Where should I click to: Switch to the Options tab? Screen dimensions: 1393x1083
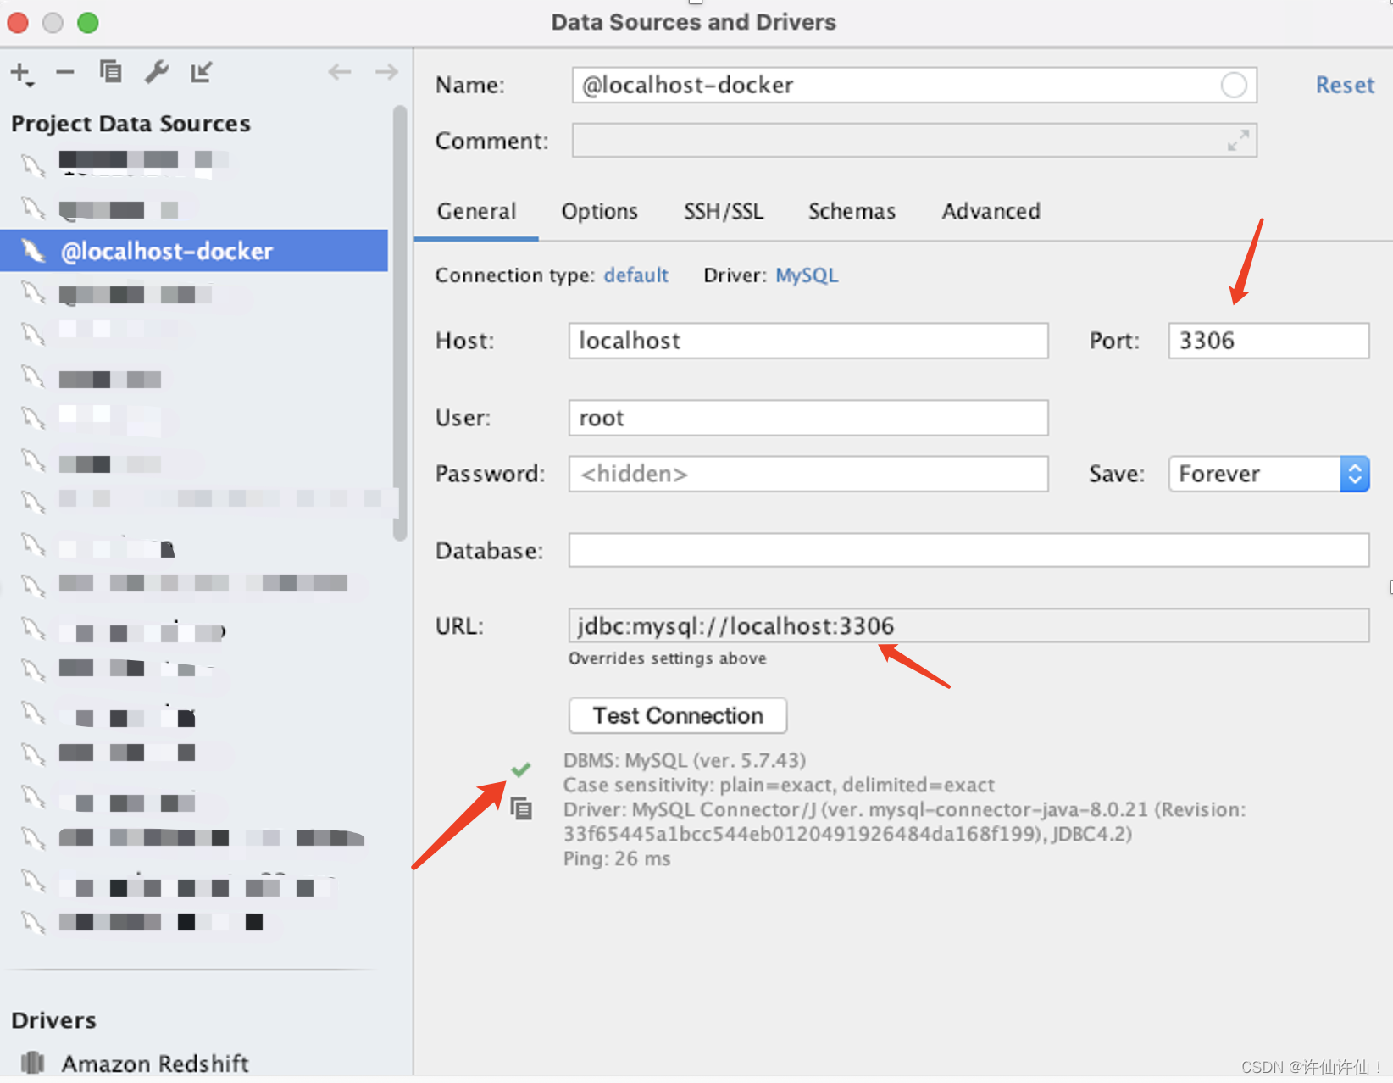pyautogui.click(x=599, y=211)
